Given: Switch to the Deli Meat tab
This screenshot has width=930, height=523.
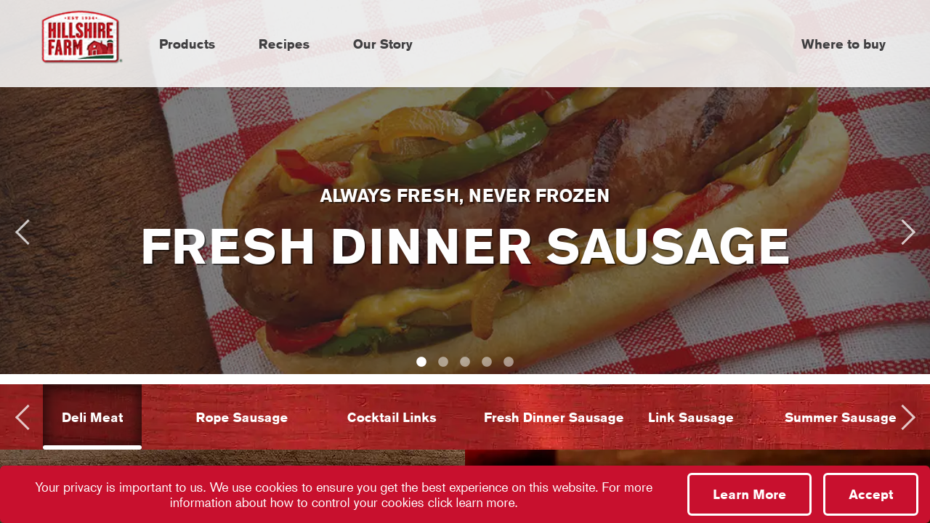Looking at the screenshot, I should 92,417.
